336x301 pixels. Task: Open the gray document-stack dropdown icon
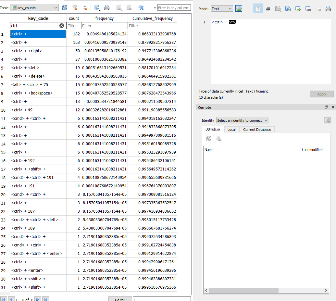(278, 8)
